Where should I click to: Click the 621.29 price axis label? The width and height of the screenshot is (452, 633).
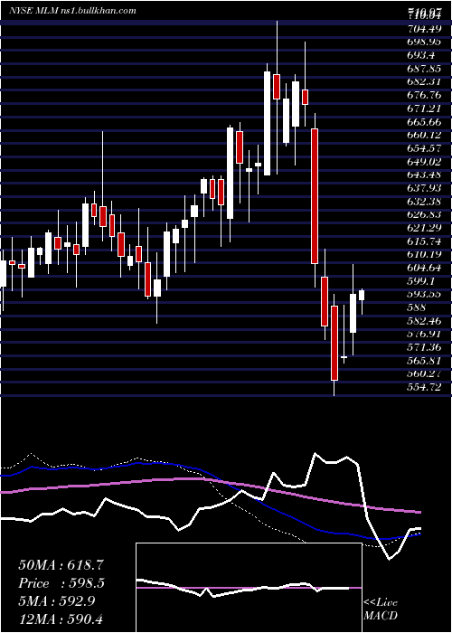(x=425, y=229)
